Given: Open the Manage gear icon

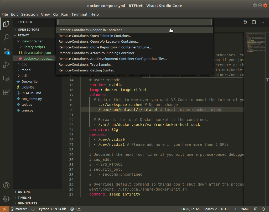Looking at the screenshot, I should coord(6,199).
